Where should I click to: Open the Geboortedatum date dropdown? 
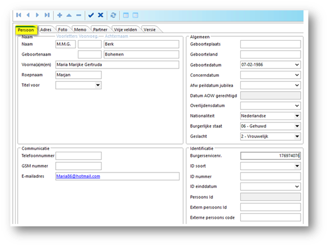(297, 64)
